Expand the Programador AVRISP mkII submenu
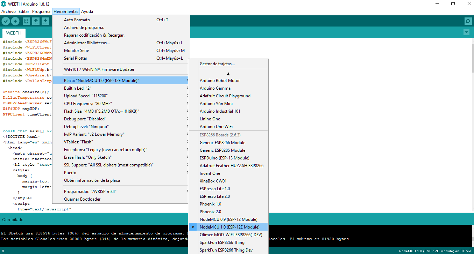The height and width of the screenshot is (254, 474). pos(121,192)
